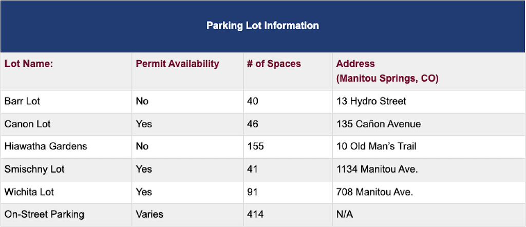526x227 pixels.
Task: Select the 708 Manitou Ave. address
Action: click(374, 192)
